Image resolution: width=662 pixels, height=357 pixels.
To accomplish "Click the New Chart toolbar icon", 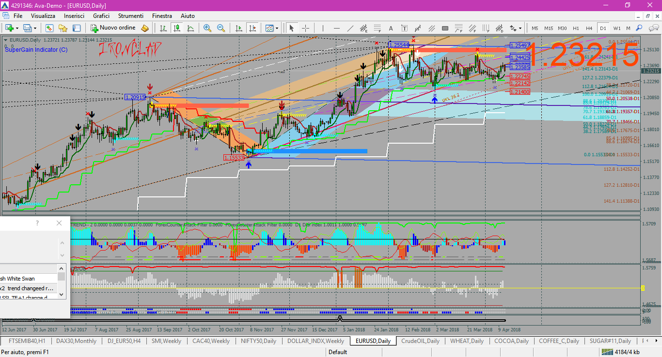I will [x=10, y=28].
